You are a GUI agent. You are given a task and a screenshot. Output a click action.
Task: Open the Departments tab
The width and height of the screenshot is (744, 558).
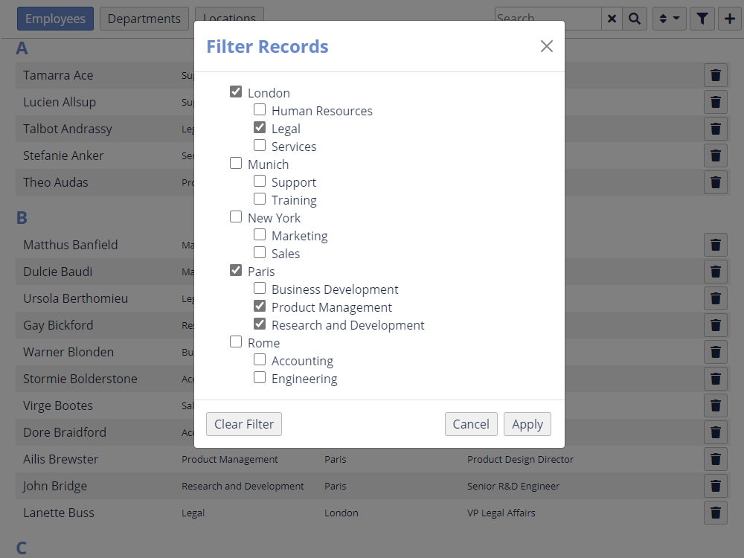tap(144, 19)
